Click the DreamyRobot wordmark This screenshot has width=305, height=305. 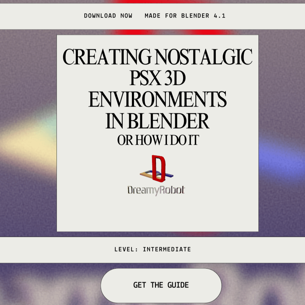(x=156, y=190)
